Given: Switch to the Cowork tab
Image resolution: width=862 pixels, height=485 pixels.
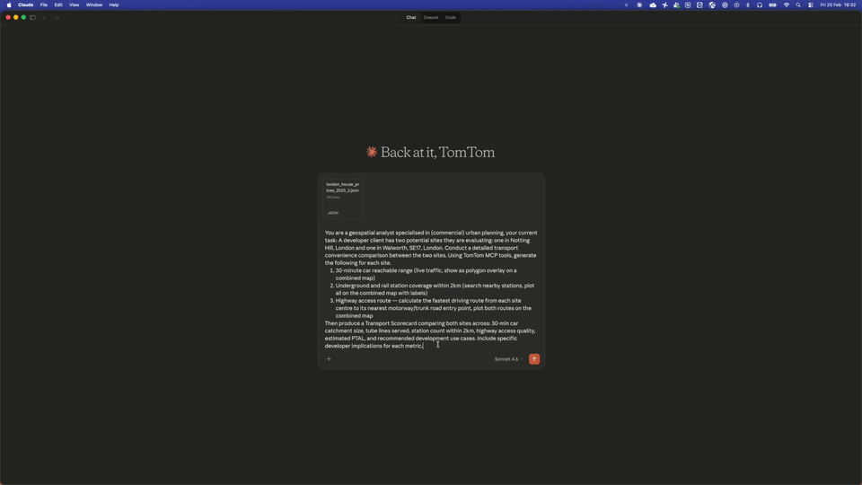Looking at the screenshot, I should [431, 17].
